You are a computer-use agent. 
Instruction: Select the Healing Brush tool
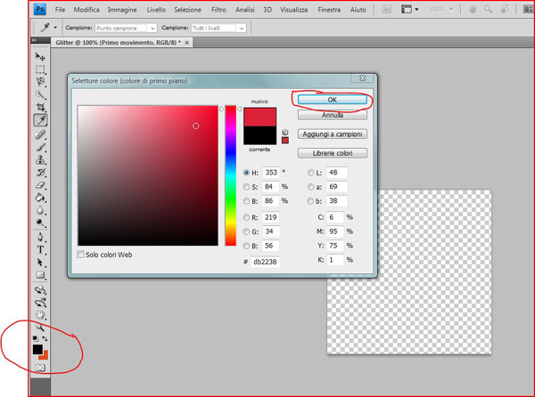[40, 134]
